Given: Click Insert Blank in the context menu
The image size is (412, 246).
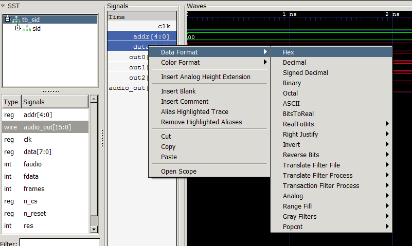Looking at the screenshot, I should click(178, 91).
